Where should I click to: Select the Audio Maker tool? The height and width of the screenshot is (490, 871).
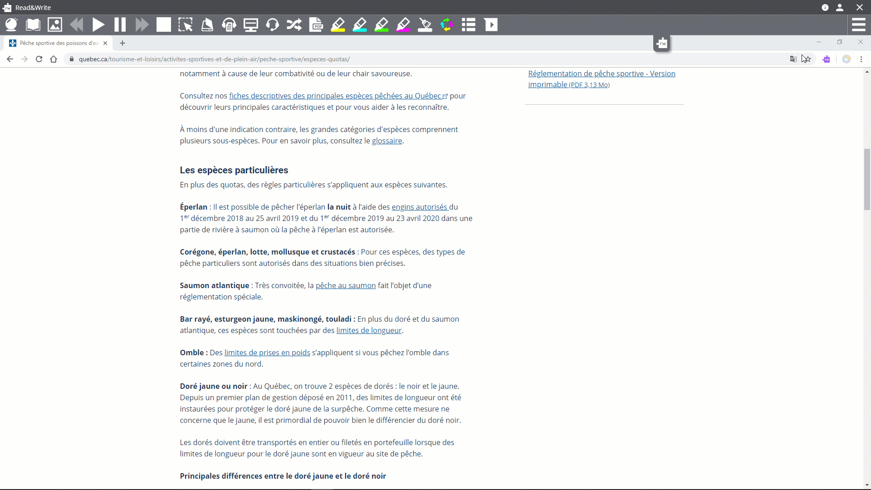pos(229,25)
